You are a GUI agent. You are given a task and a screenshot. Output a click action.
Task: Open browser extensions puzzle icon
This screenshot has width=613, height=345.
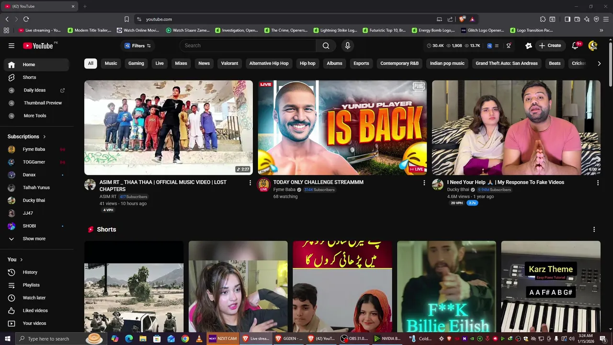tap(543, 19)
